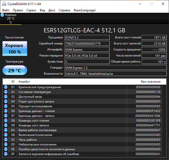Select the Доступный запас attribute row
This screenshot has width=169, height=160.
click(80, 97)
